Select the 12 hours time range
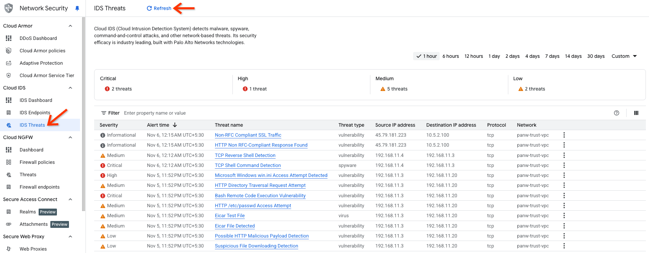 click(473, 56)
